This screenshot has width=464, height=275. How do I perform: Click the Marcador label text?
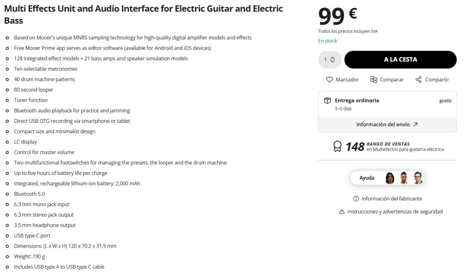click(x=347, y=80)
